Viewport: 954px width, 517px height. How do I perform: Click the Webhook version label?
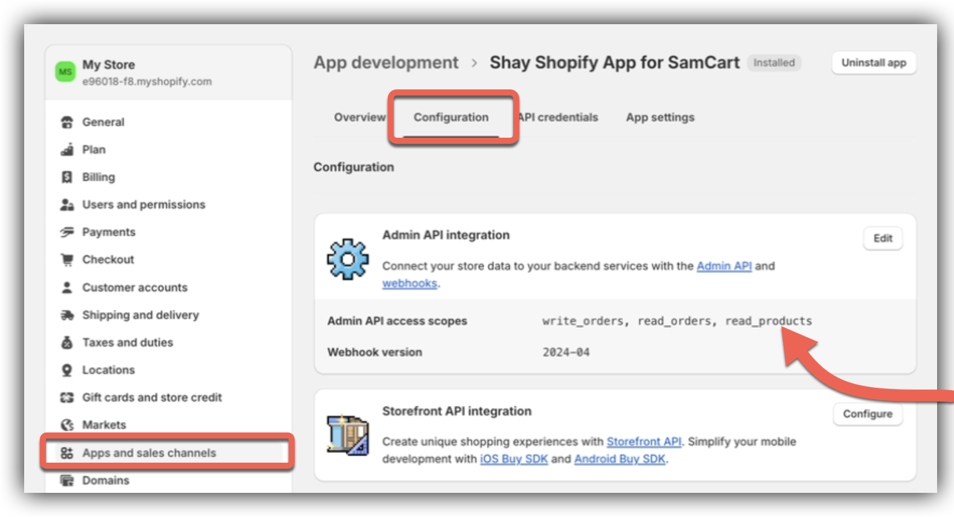pyautogui.click(x=374, y=352)
